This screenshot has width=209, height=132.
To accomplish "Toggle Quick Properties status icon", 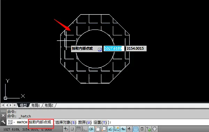I will [x=142, y=129].
